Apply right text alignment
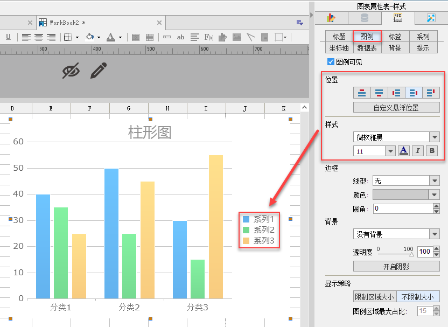Viewport: 448px width, 327px height. [51, 37]
